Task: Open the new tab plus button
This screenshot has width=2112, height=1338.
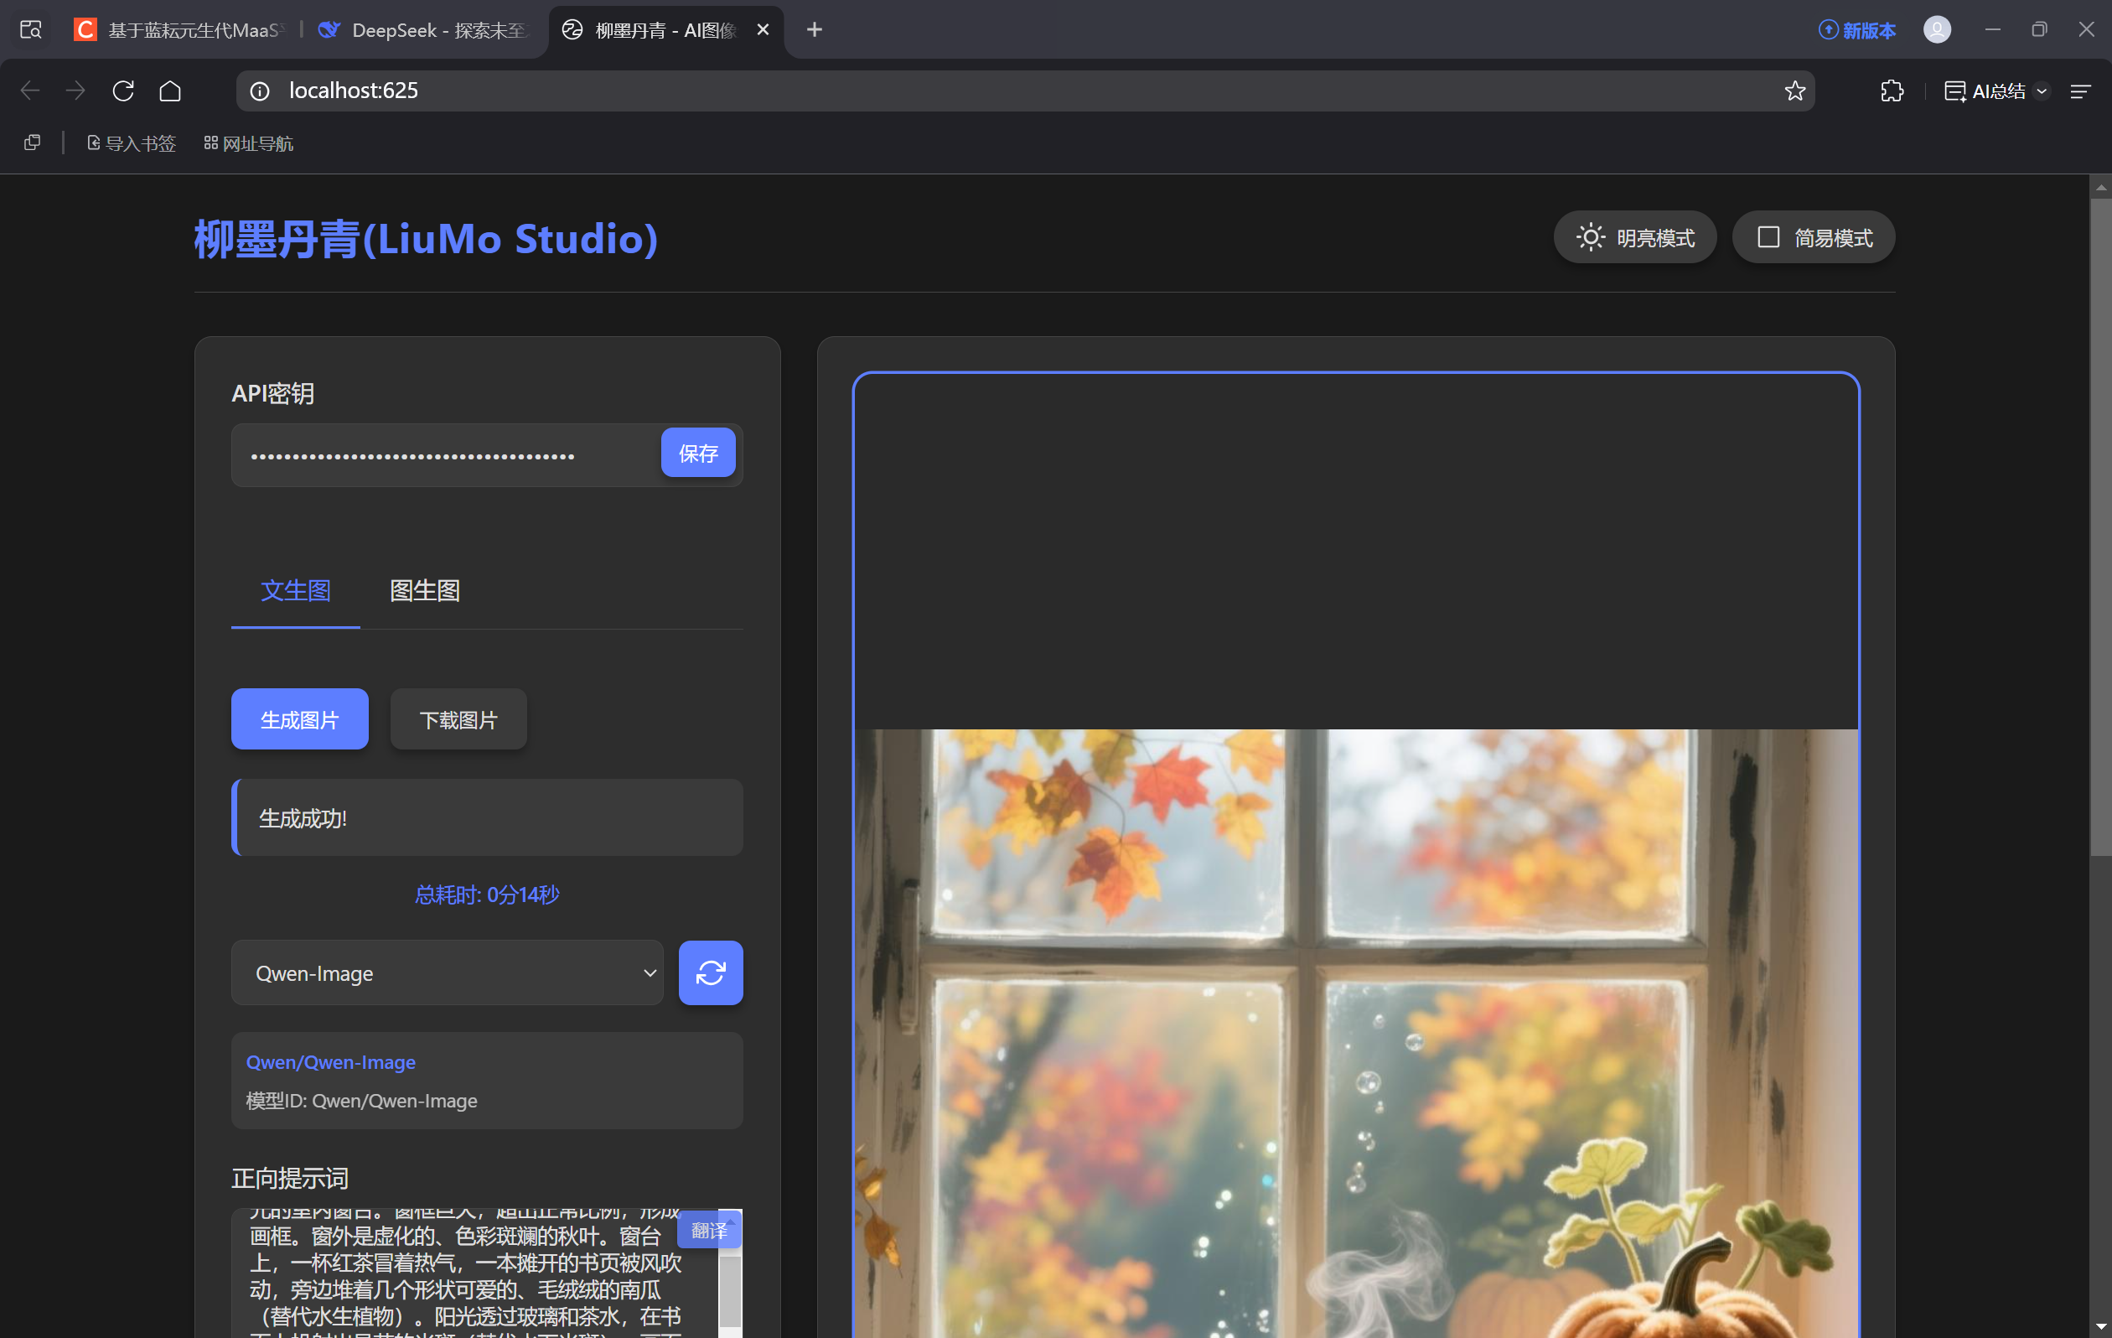Action: coord(814,30)
